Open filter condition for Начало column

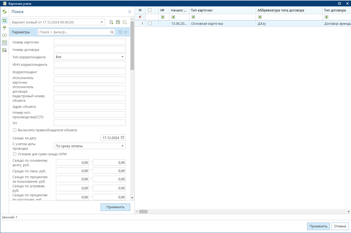pyautogui.click(x=173, y=17)
